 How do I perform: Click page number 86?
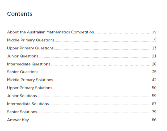click(154, 120)
